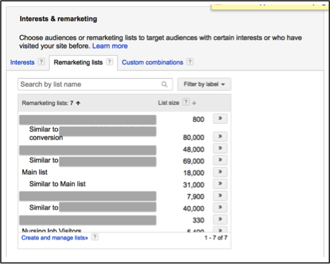Click the 31,000 list size value
Image resolution: width=330 pixels, height=264 pixels.
(194, 185)
